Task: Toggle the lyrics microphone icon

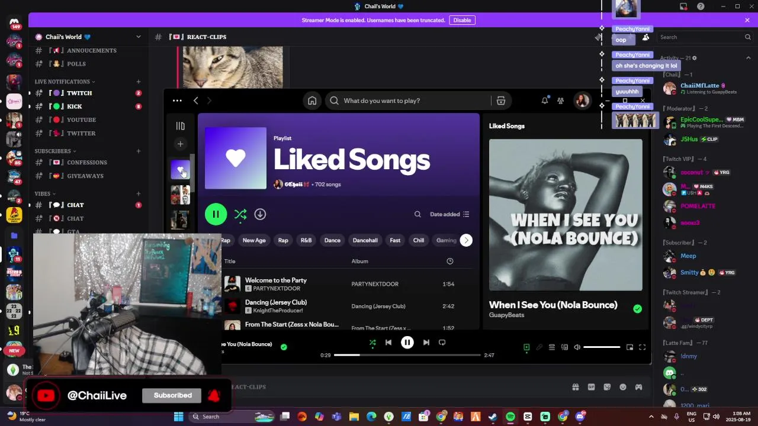Action: 539,347
